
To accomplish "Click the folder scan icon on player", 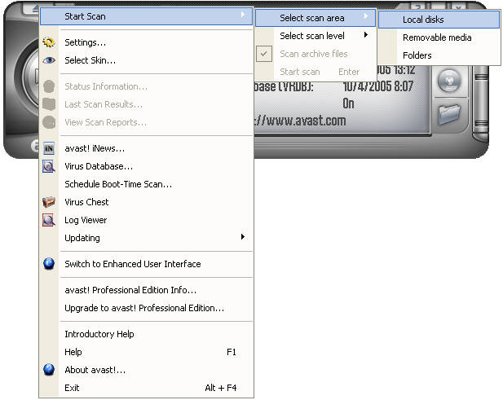I will [x=449, y=114].
